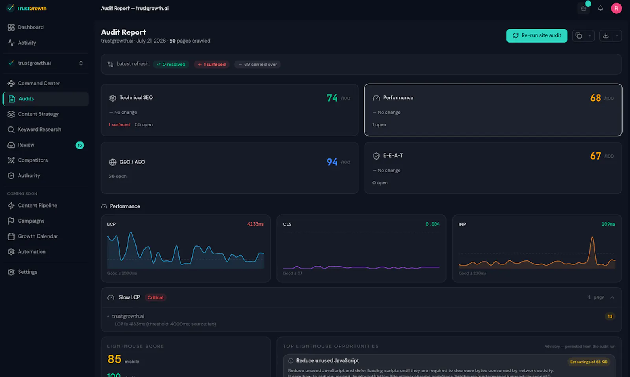Open the Reduce unused JavaScript opportunity
This screenshot has height=377, width=630.
click(x=449, y=366)
